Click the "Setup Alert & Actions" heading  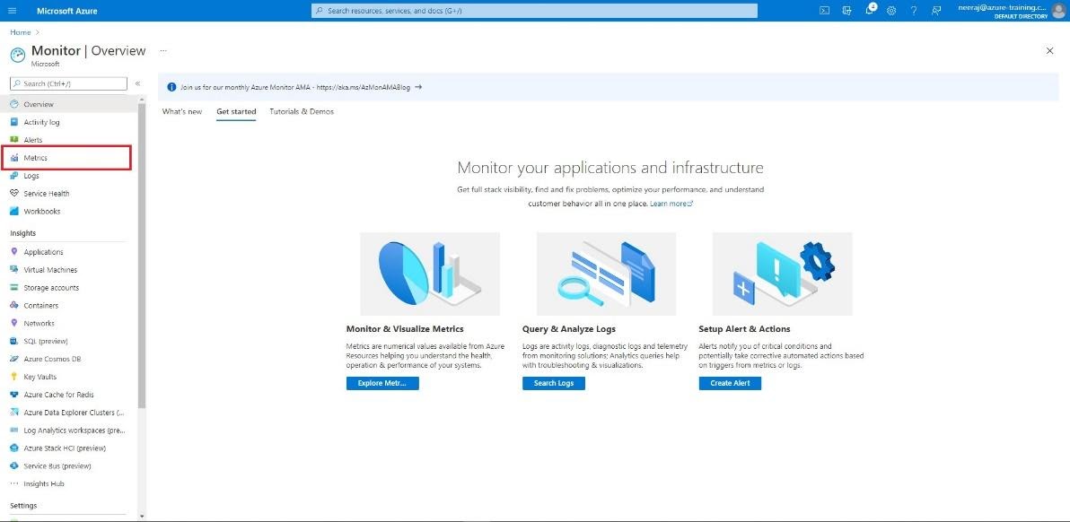[x=744, y=329]
